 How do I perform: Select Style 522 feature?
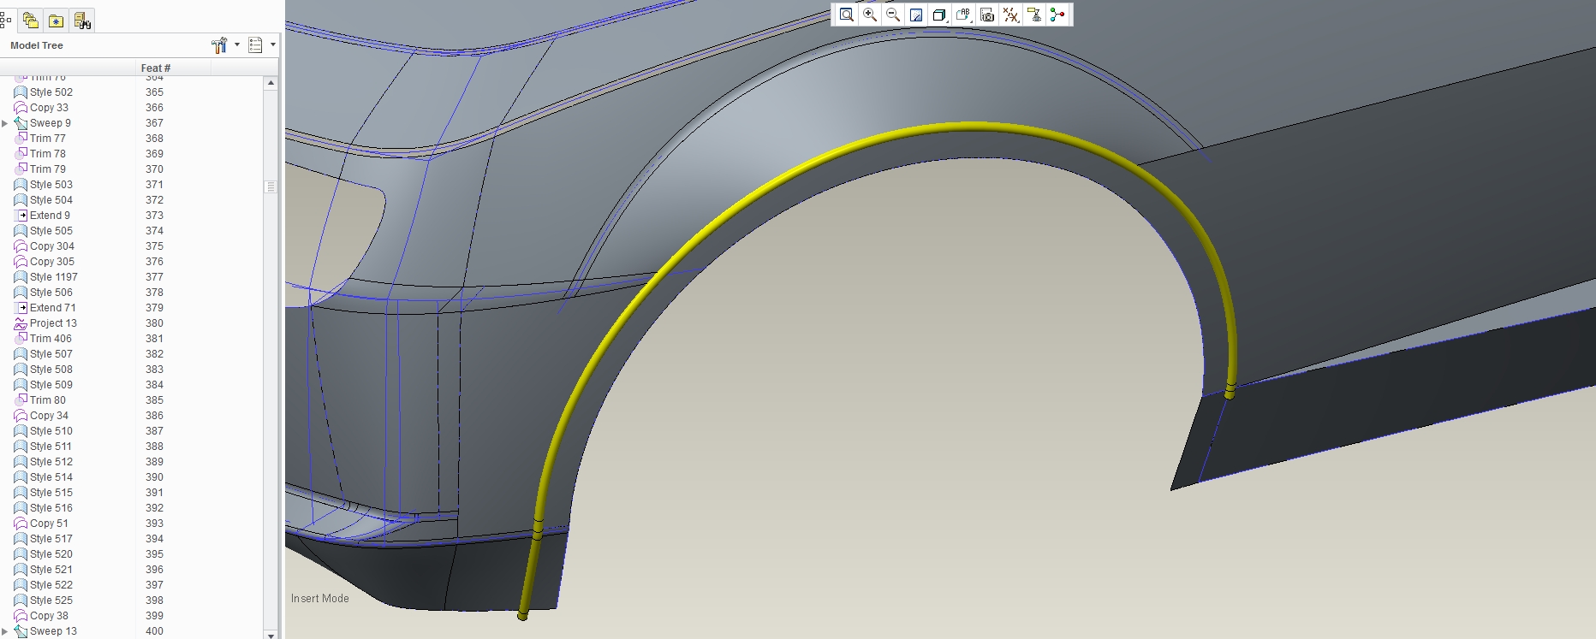[x=51, y=585]
